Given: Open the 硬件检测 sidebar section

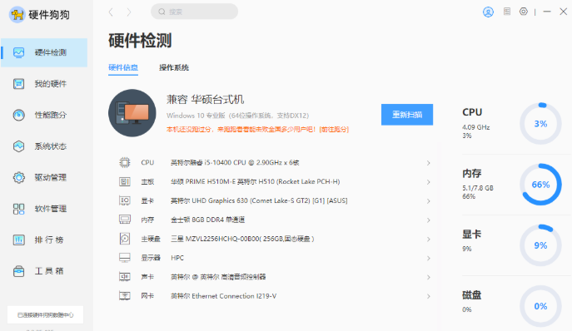Looking at the screenshot, I should pos(44,52).
